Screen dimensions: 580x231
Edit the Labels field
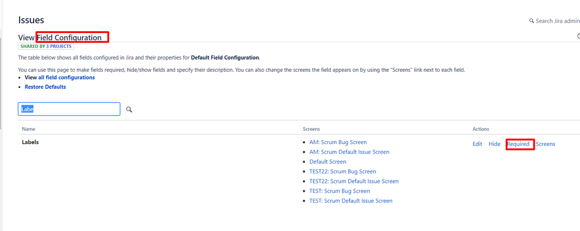(477, 144)
